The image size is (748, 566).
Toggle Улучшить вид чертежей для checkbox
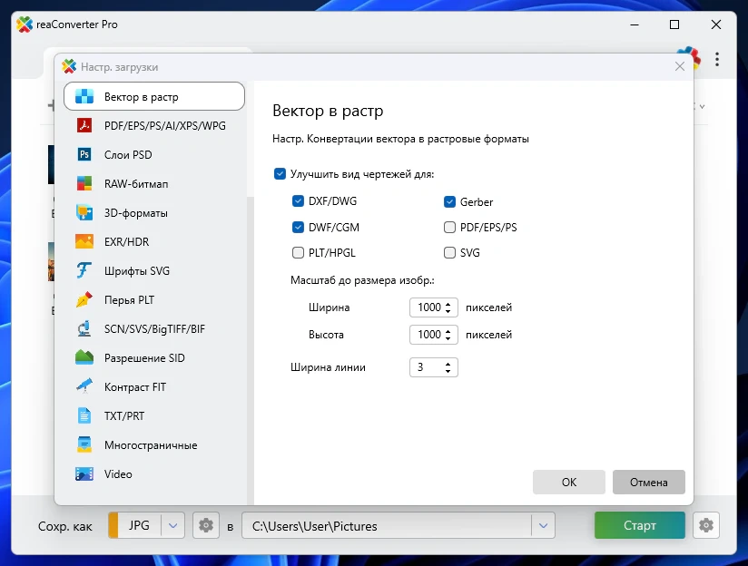280,173
